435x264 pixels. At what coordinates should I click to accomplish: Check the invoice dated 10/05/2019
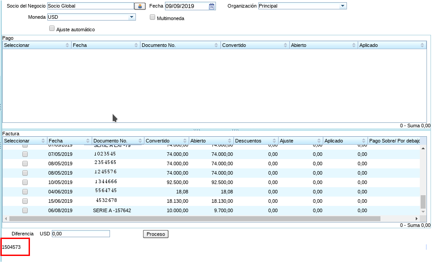coord(25,182)
